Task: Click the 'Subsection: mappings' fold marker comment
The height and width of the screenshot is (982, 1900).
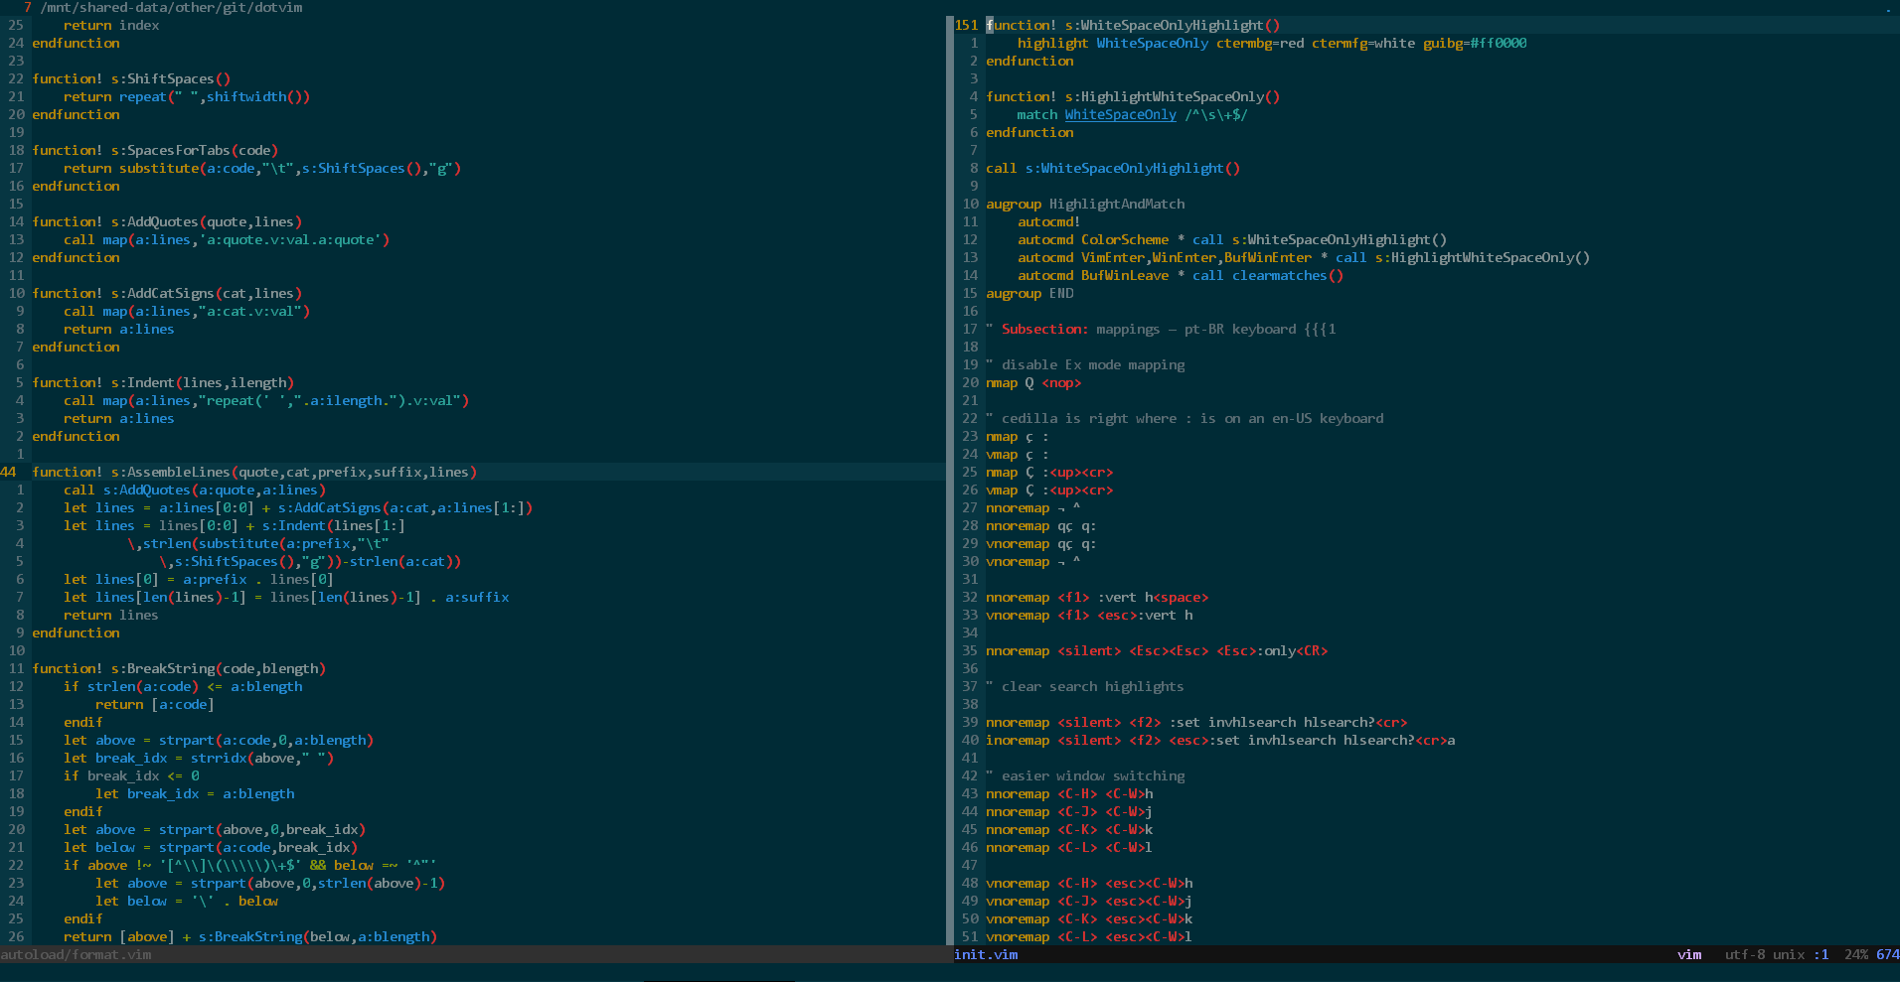Action: point(1161,329)
